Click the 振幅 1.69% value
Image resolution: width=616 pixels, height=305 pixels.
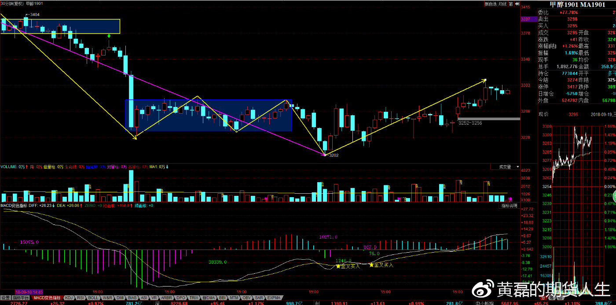(571, 53)
